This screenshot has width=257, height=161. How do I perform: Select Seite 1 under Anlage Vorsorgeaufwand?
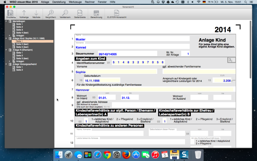[19, 67]
